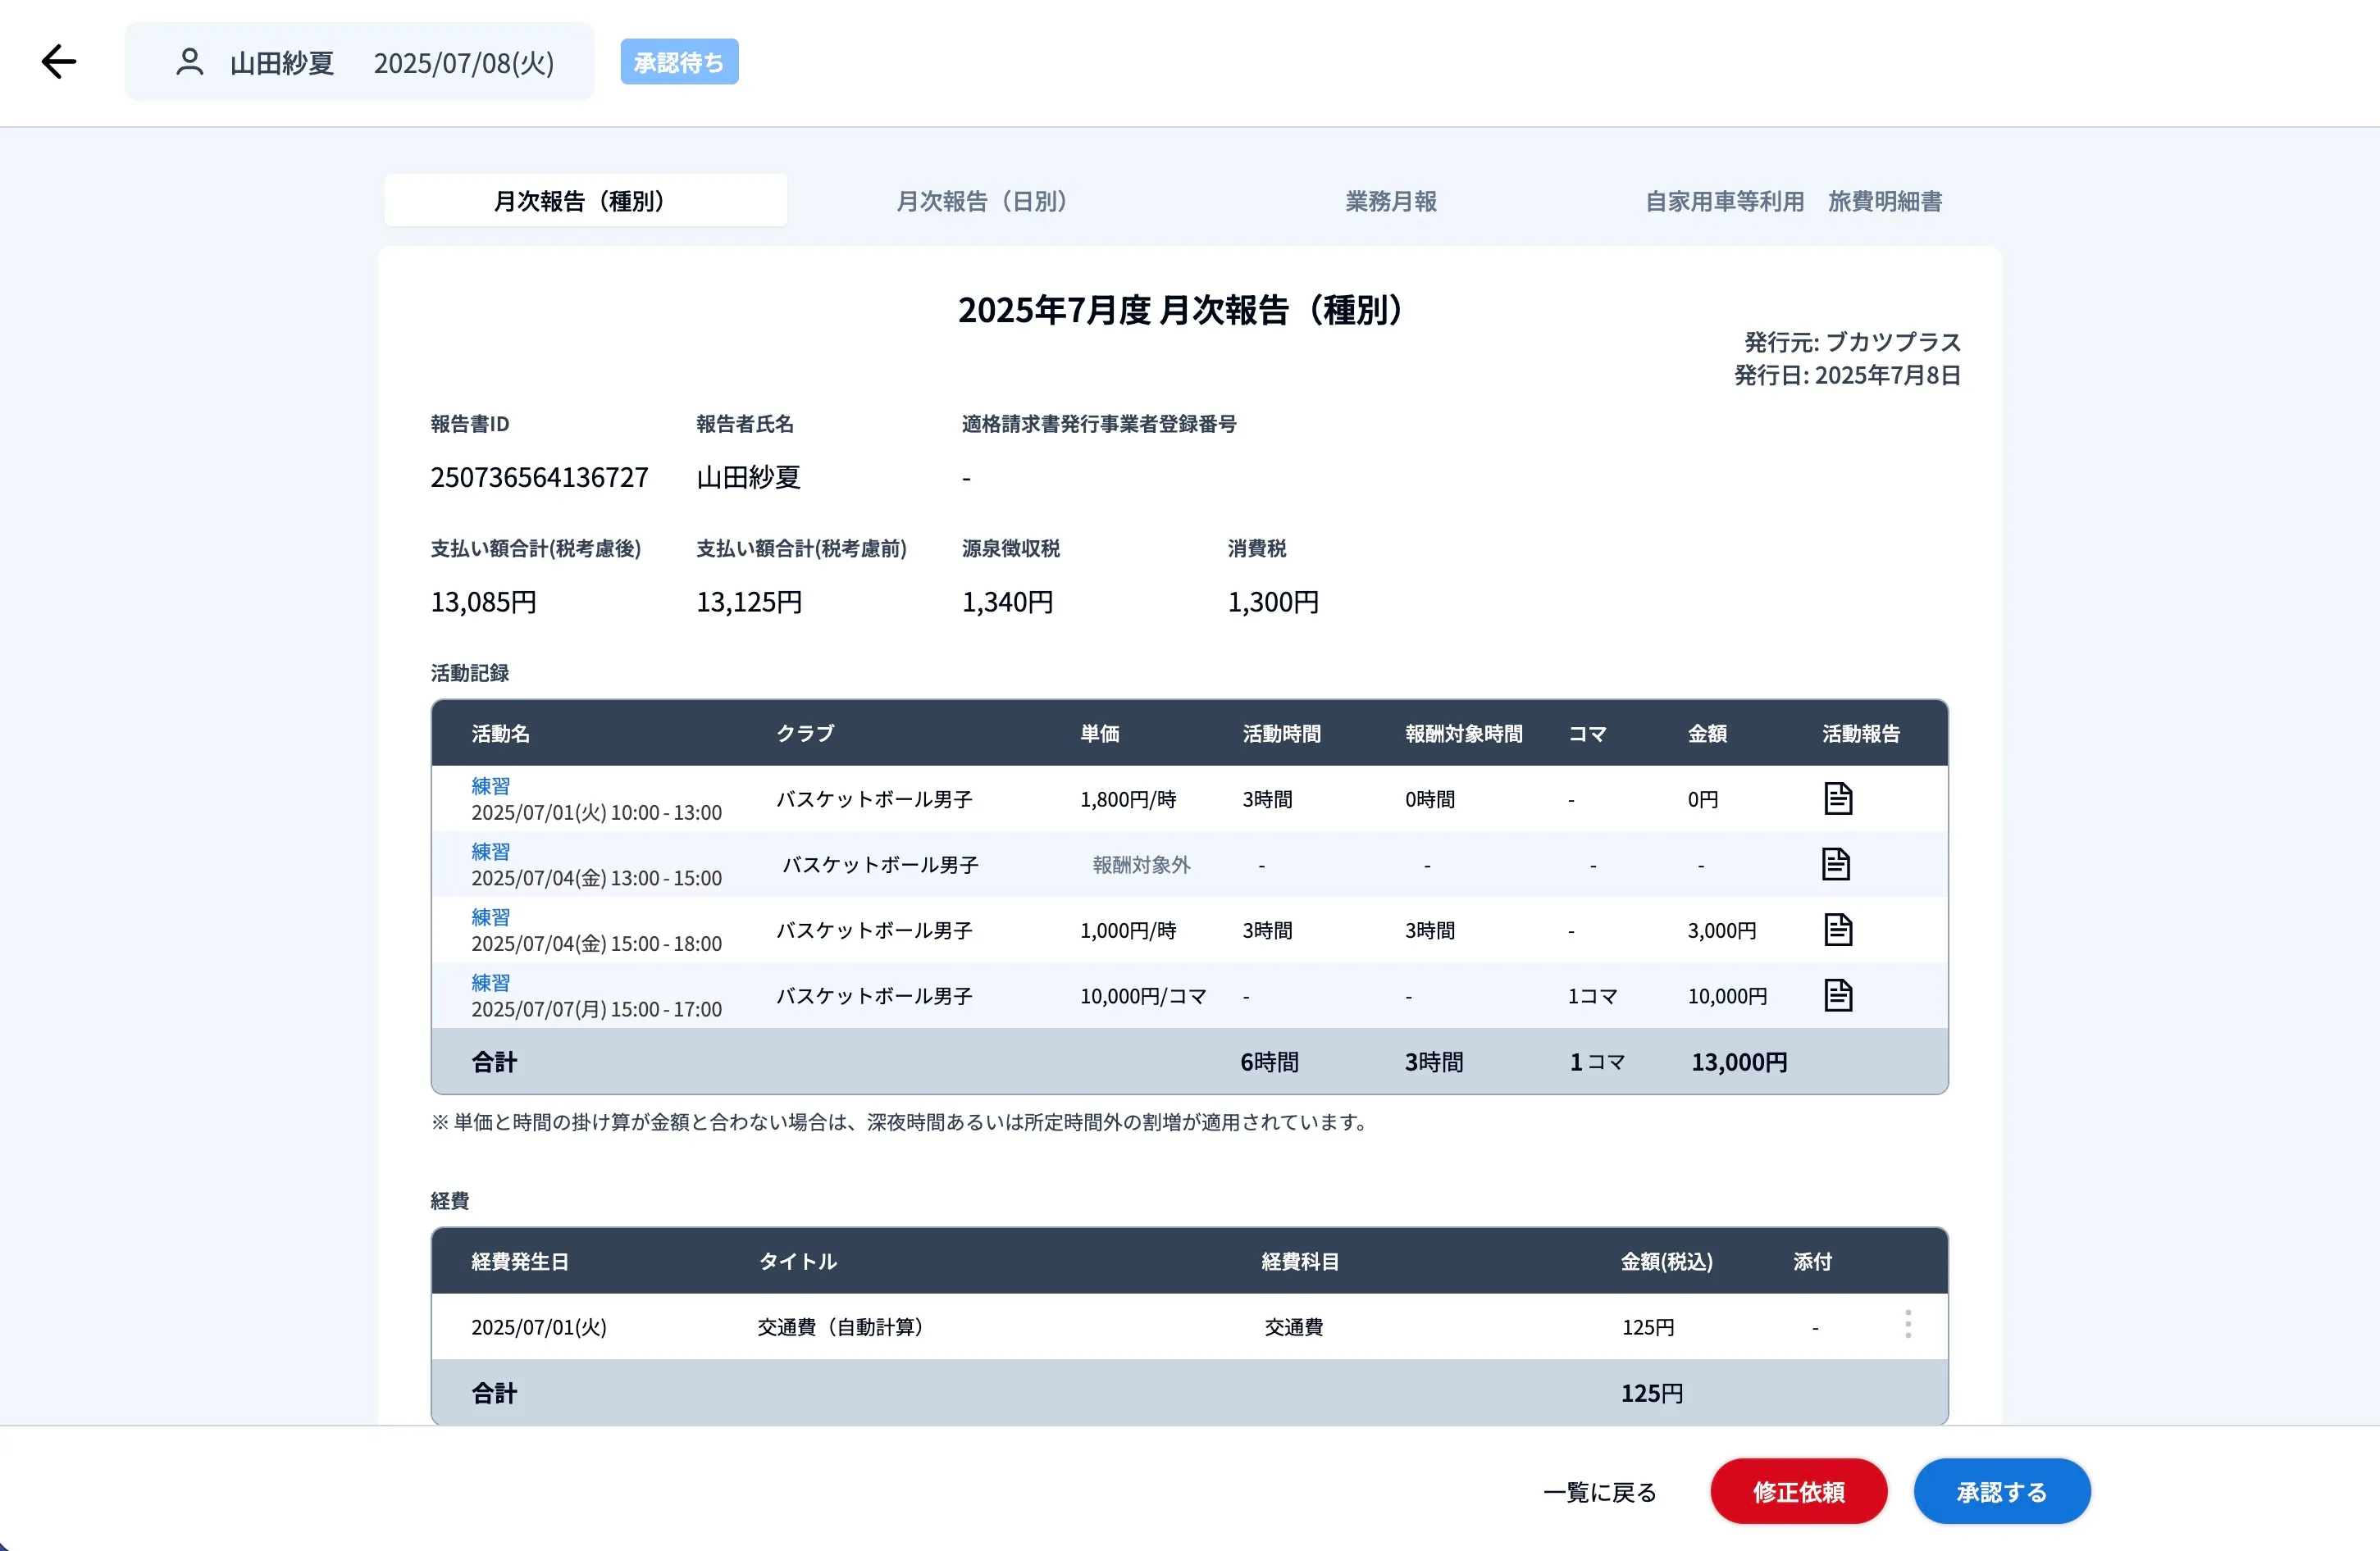Viewport: 2380px width, 1551px height.
Task: Open 練習 link dated 07/04 13:00
Action: pos(490,852)
